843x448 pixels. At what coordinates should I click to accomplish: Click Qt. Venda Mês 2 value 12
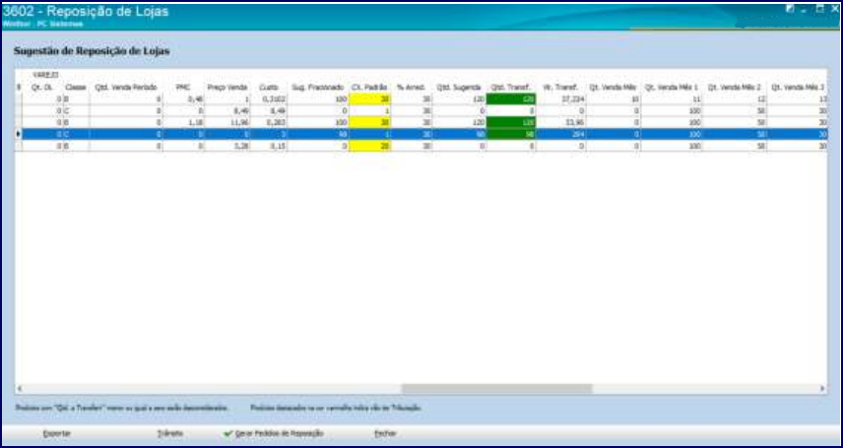(x=761, y=99)
